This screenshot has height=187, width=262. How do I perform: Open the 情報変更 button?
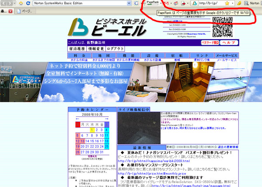tap(96, 49)
